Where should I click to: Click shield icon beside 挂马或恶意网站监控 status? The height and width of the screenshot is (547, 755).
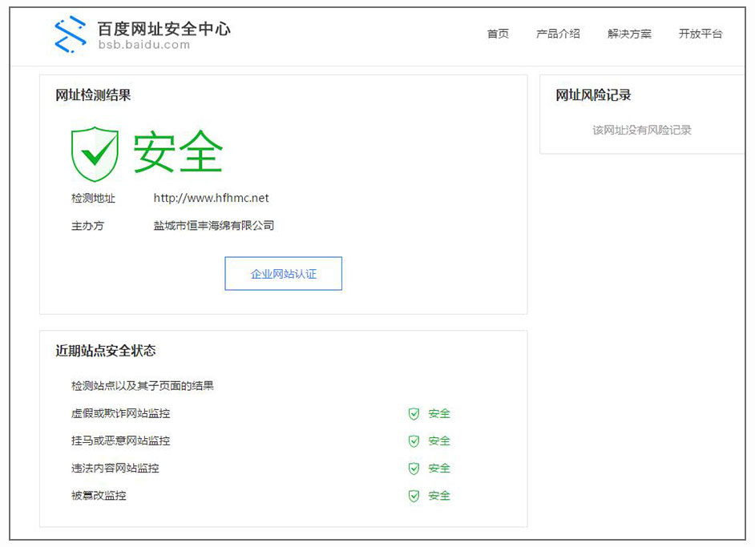pos(414,441)
